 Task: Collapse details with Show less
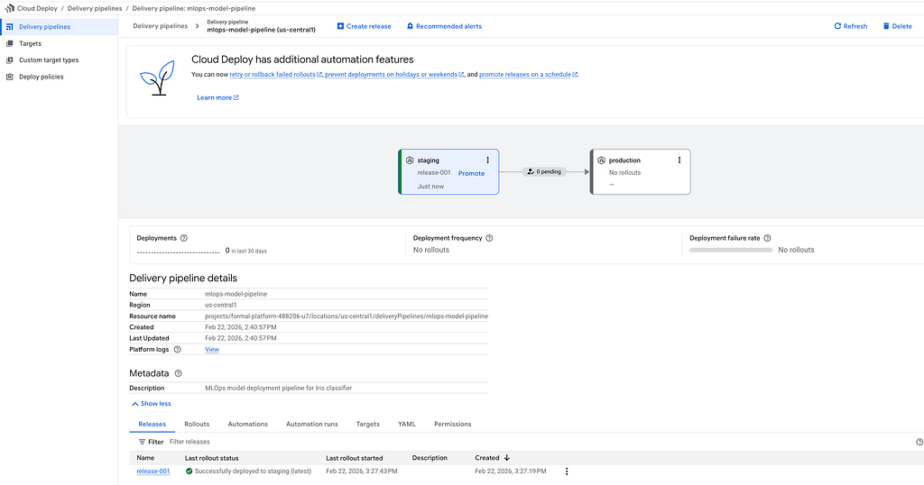152,404
